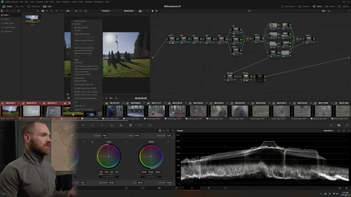Toggle the Effects panel
This screenshot has width=351, height=197.
(330, 7)
